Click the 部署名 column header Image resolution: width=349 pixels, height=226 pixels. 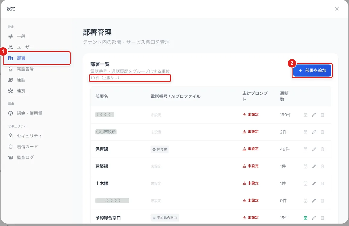point(102,96)
